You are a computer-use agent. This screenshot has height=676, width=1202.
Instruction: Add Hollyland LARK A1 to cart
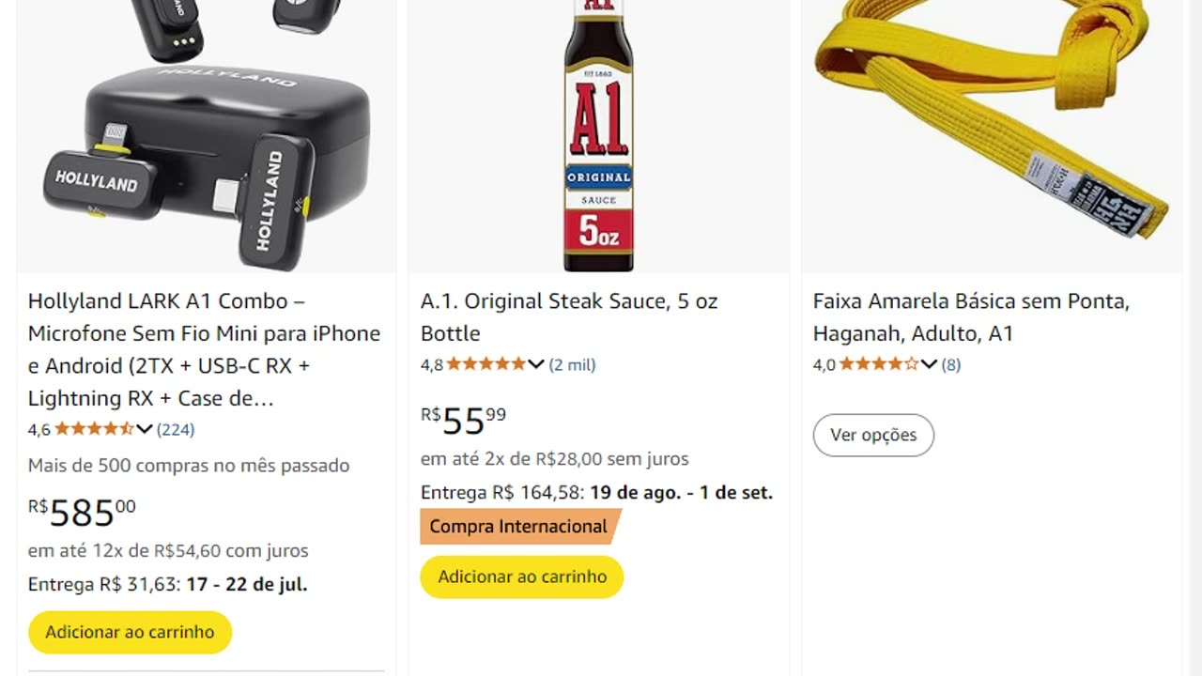coord(130,633)
